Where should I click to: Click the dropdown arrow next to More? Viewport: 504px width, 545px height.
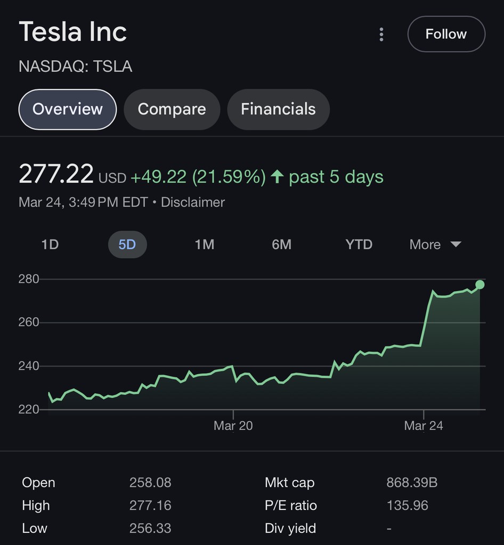pyautogui.click(x=456, y=244)
